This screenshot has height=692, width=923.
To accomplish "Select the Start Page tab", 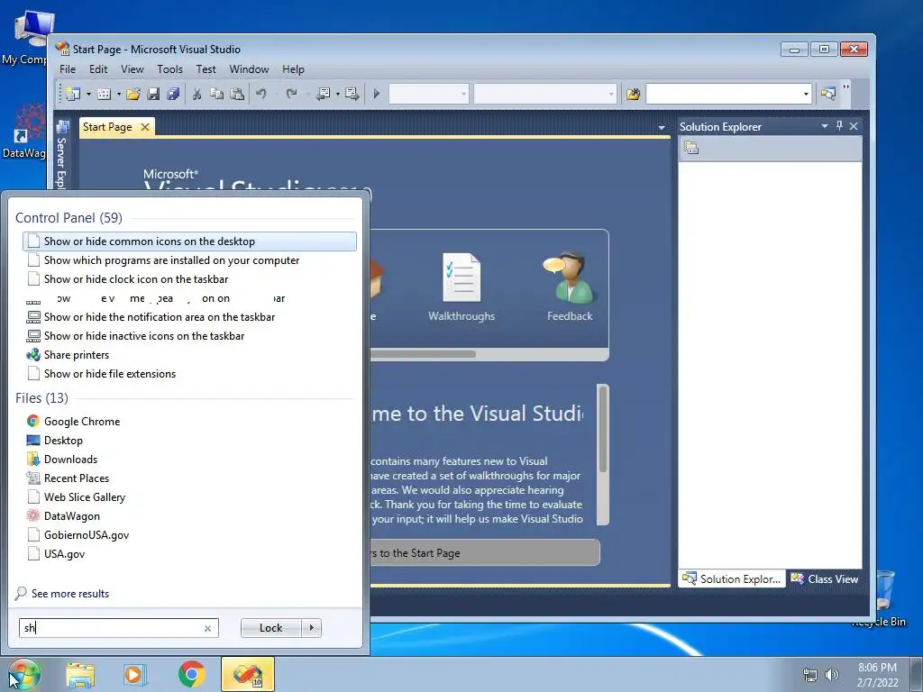I will point(108,127).
